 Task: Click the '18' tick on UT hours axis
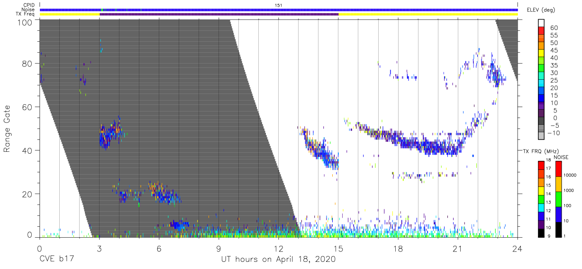point(398,248)
